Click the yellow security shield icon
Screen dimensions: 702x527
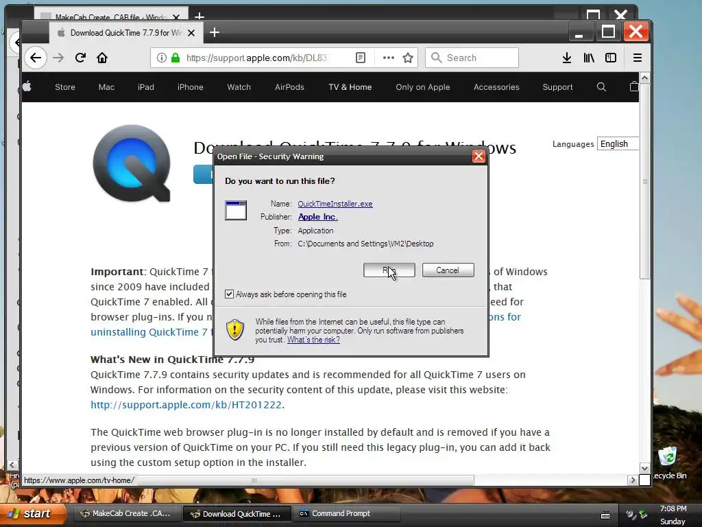point(234,330)
